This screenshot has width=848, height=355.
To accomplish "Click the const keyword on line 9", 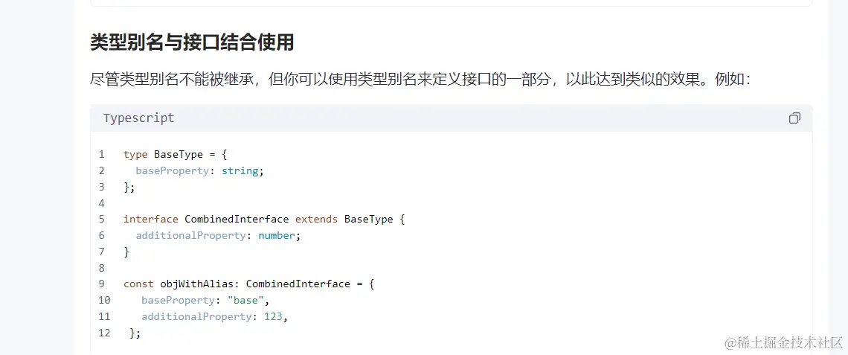I will [x=138, y=284].
